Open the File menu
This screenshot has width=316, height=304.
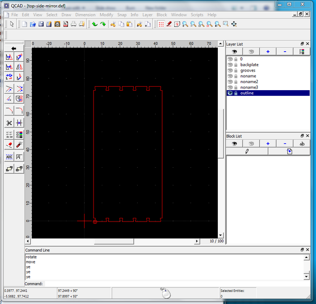coord(15,15)
